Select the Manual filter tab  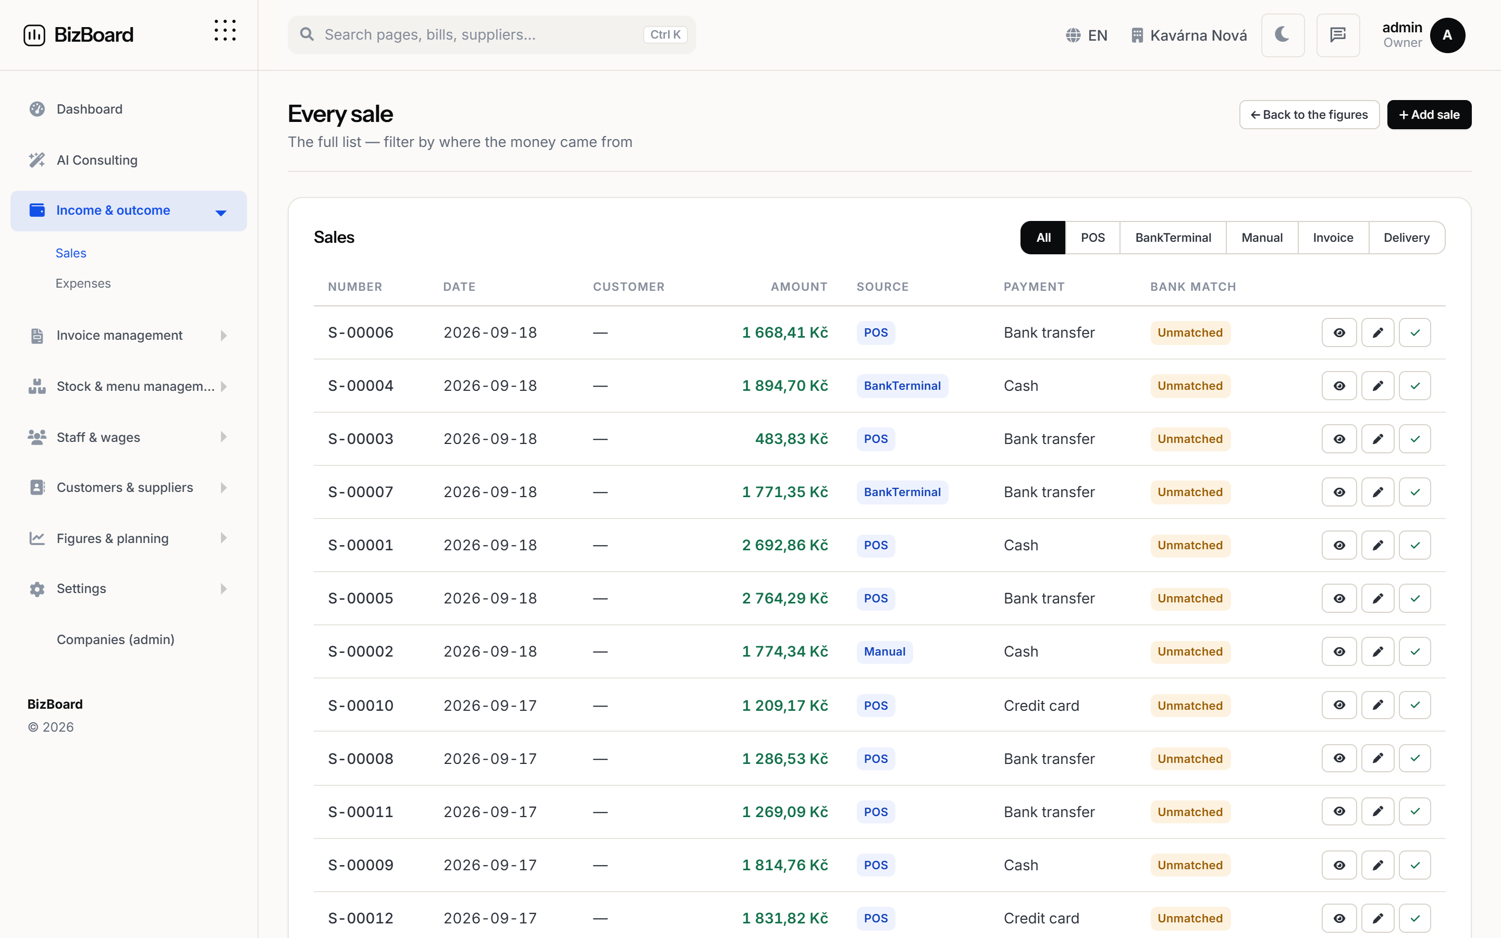1262,238
